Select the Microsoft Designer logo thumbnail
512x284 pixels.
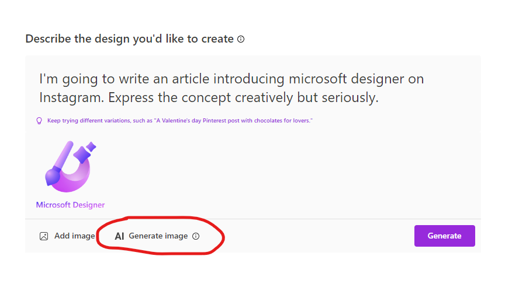tap(70, 169)
